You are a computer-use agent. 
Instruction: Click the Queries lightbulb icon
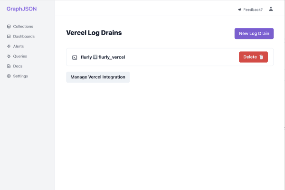[x=9, y=57]
